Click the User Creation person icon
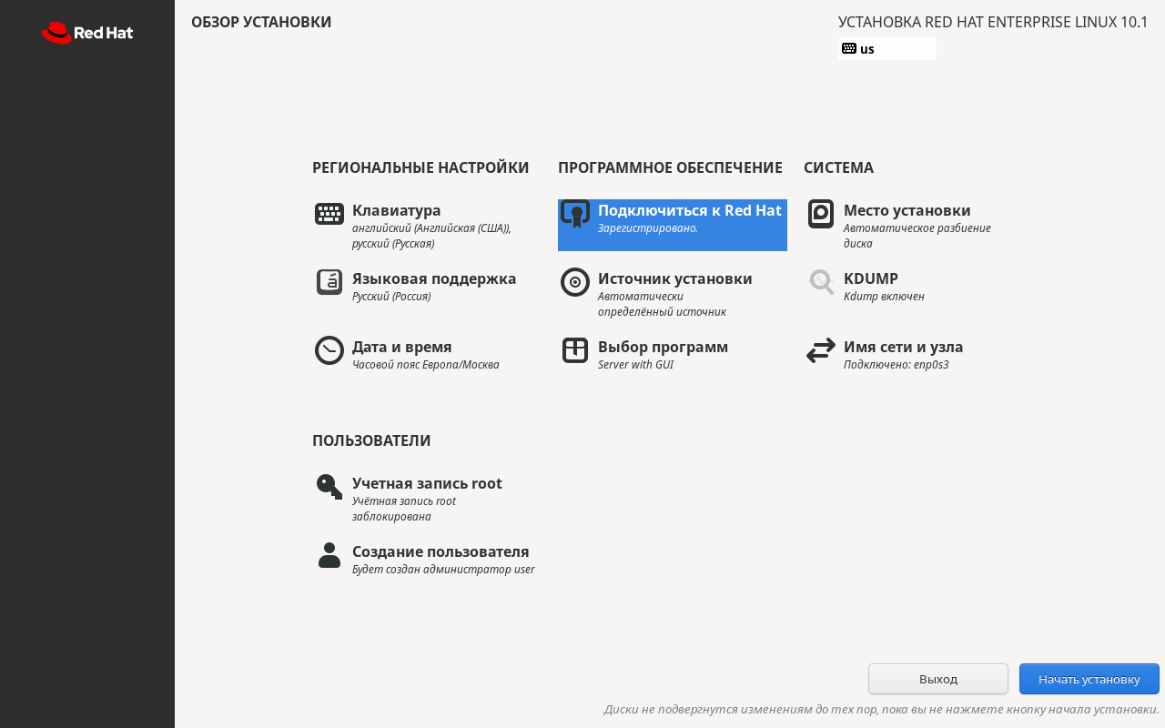1165x728 pixels. pyautogui.click(x=329, y=555)
